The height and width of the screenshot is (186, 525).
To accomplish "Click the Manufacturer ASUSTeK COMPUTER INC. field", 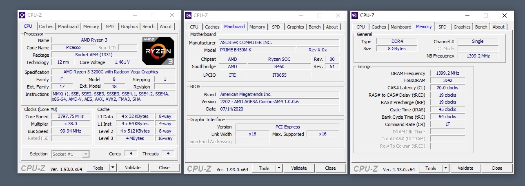I will [279, 42].
